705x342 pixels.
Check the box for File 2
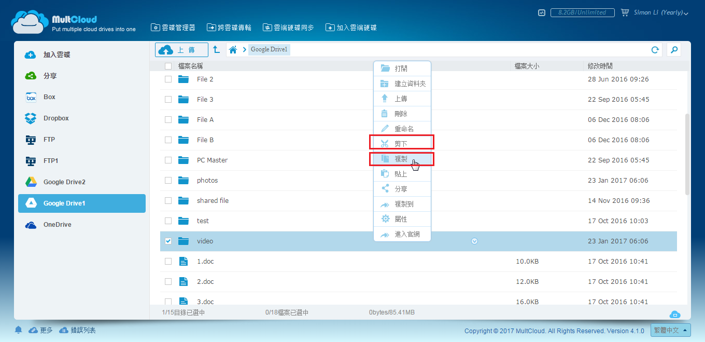point(168,79)
